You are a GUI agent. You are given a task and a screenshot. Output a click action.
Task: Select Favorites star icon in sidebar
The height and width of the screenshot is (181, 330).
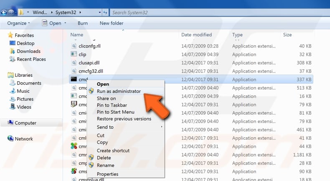pyautogui.click(x=10, y=35)
